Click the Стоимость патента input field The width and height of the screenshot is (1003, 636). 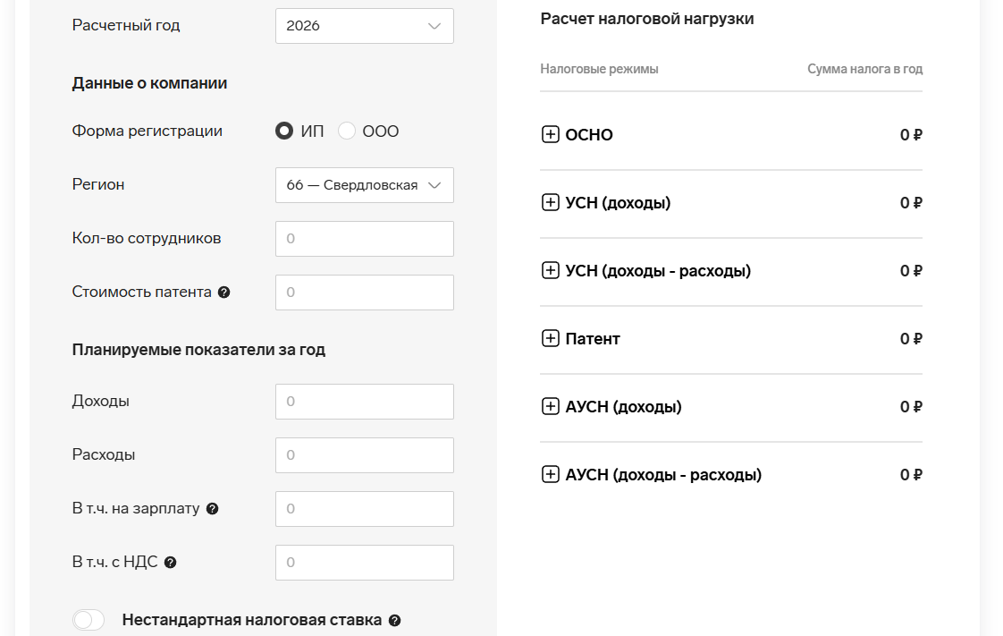click(x=364, y=293)
